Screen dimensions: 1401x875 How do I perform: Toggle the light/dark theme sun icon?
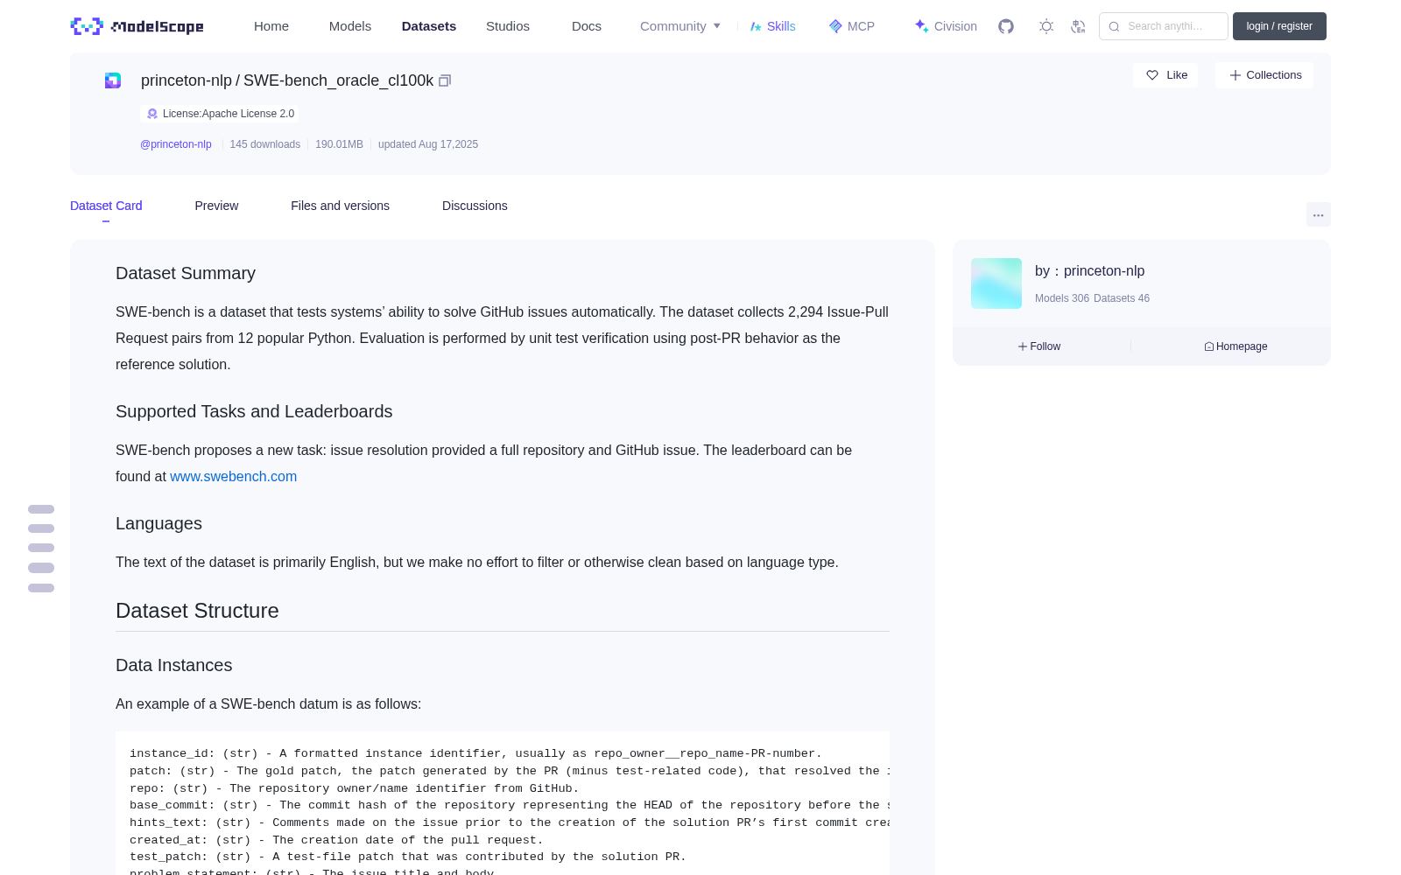coord(1046,26)
